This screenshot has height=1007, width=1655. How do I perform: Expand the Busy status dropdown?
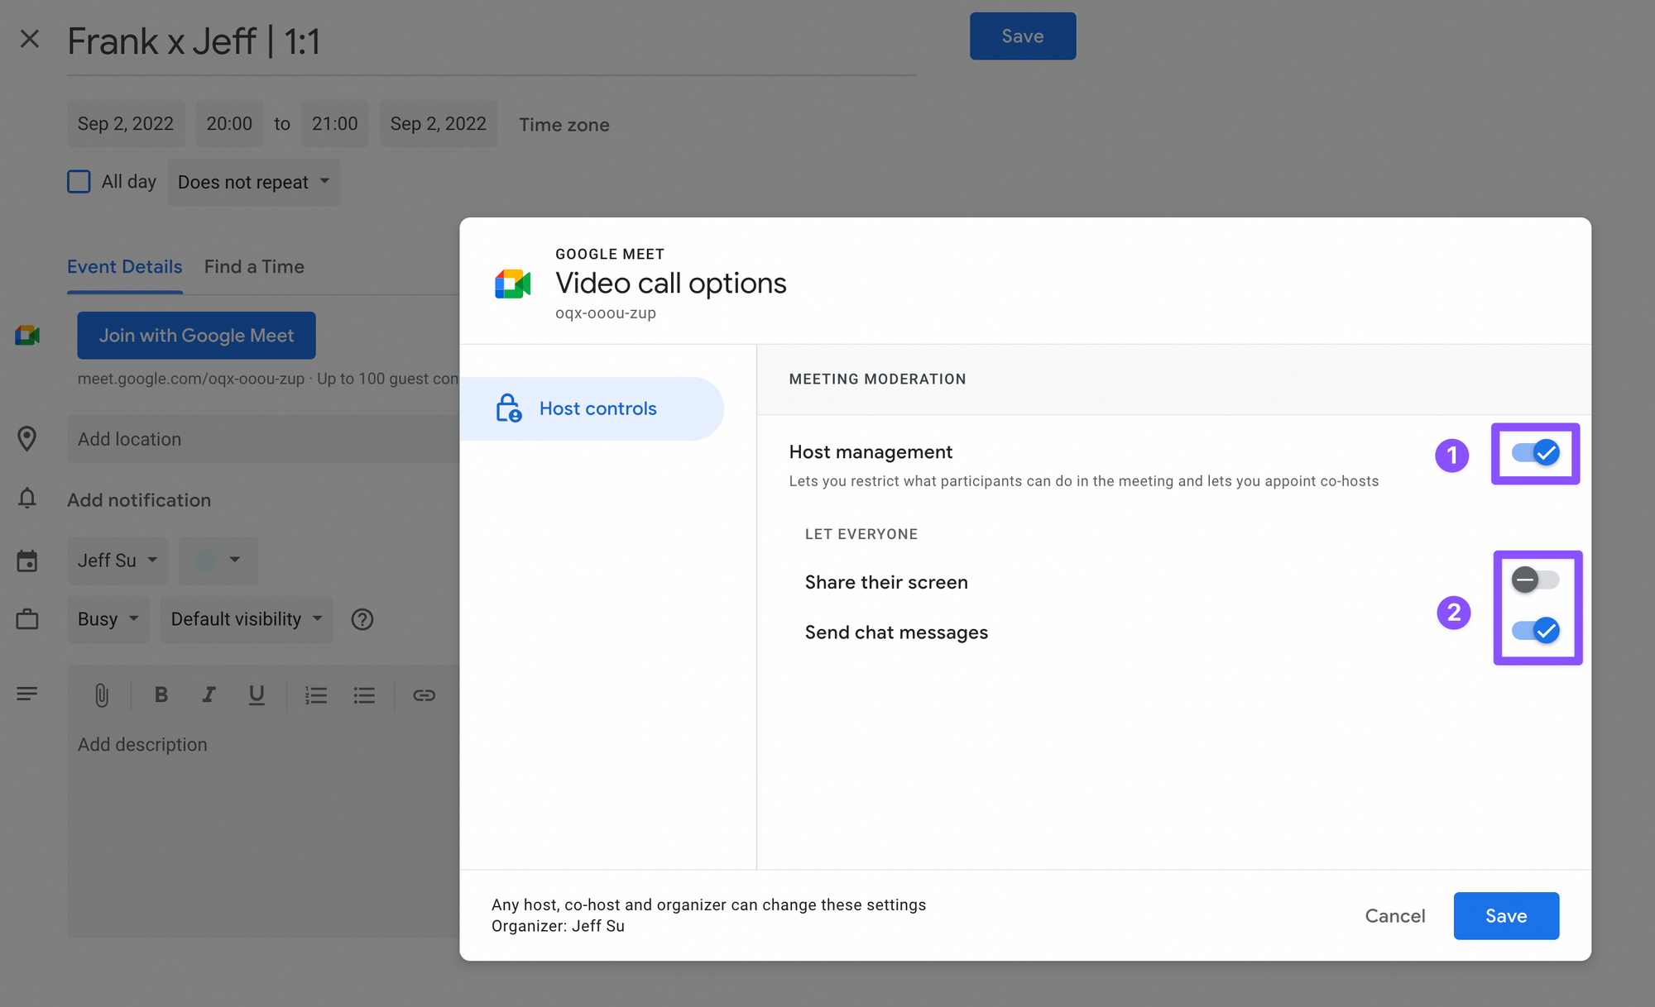[108, 619]
